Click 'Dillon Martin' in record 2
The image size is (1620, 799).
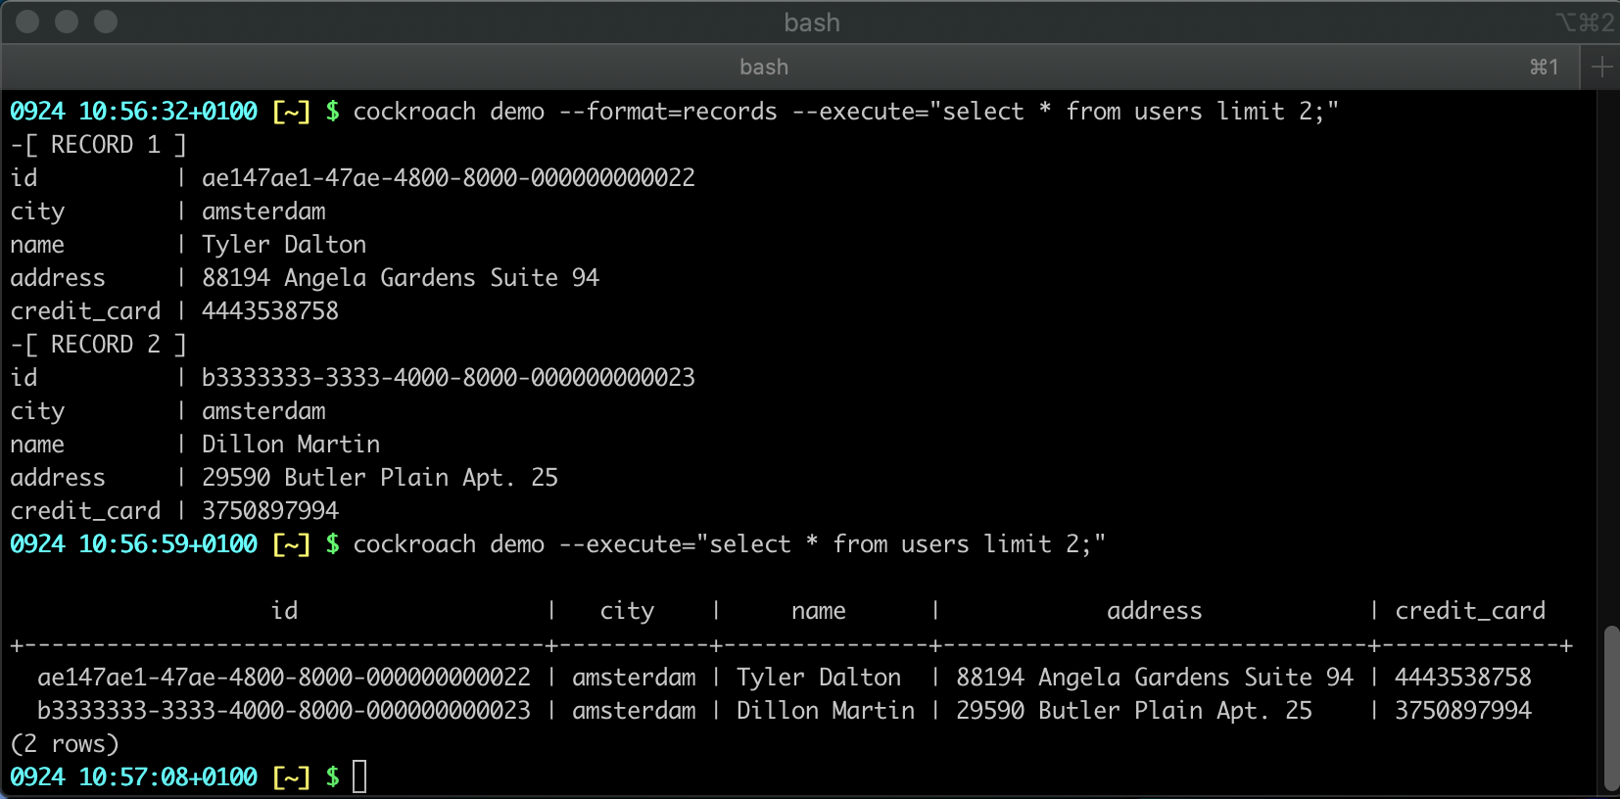(x=291, y=445)
